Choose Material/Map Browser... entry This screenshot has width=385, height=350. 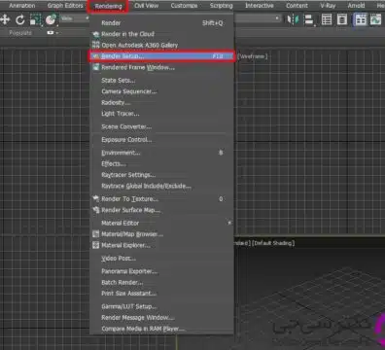pos(161,234)
